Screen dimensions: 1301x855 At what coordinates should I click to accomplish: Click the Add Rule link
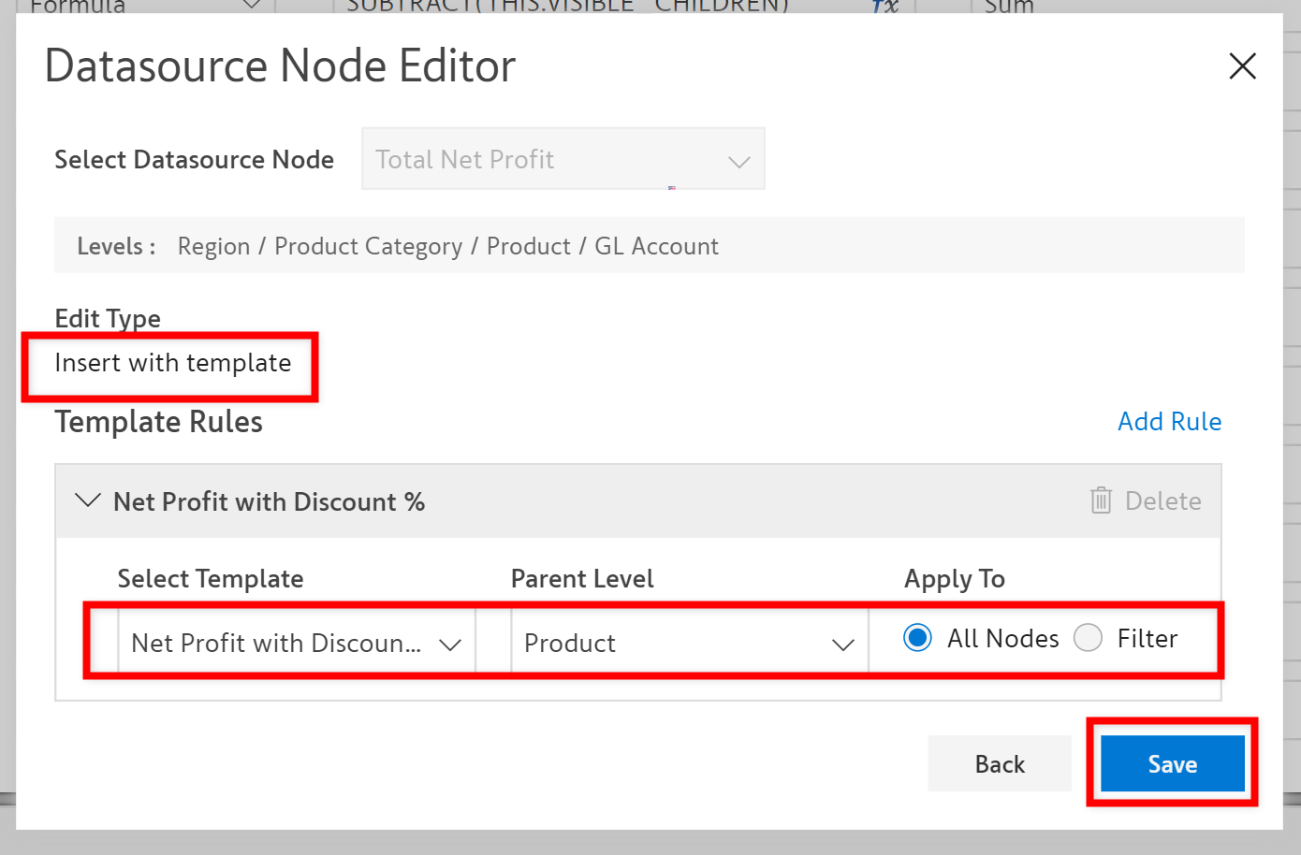point(1169,422)
